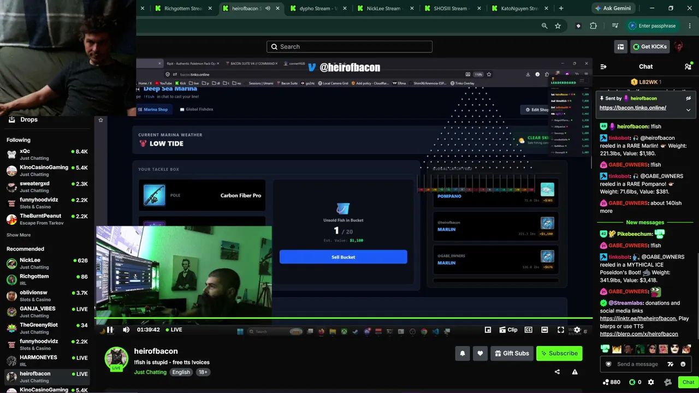Click the Gift Subs button
Image resolution: width=699 pixels, height=393 pixels.
coord(512,353)
